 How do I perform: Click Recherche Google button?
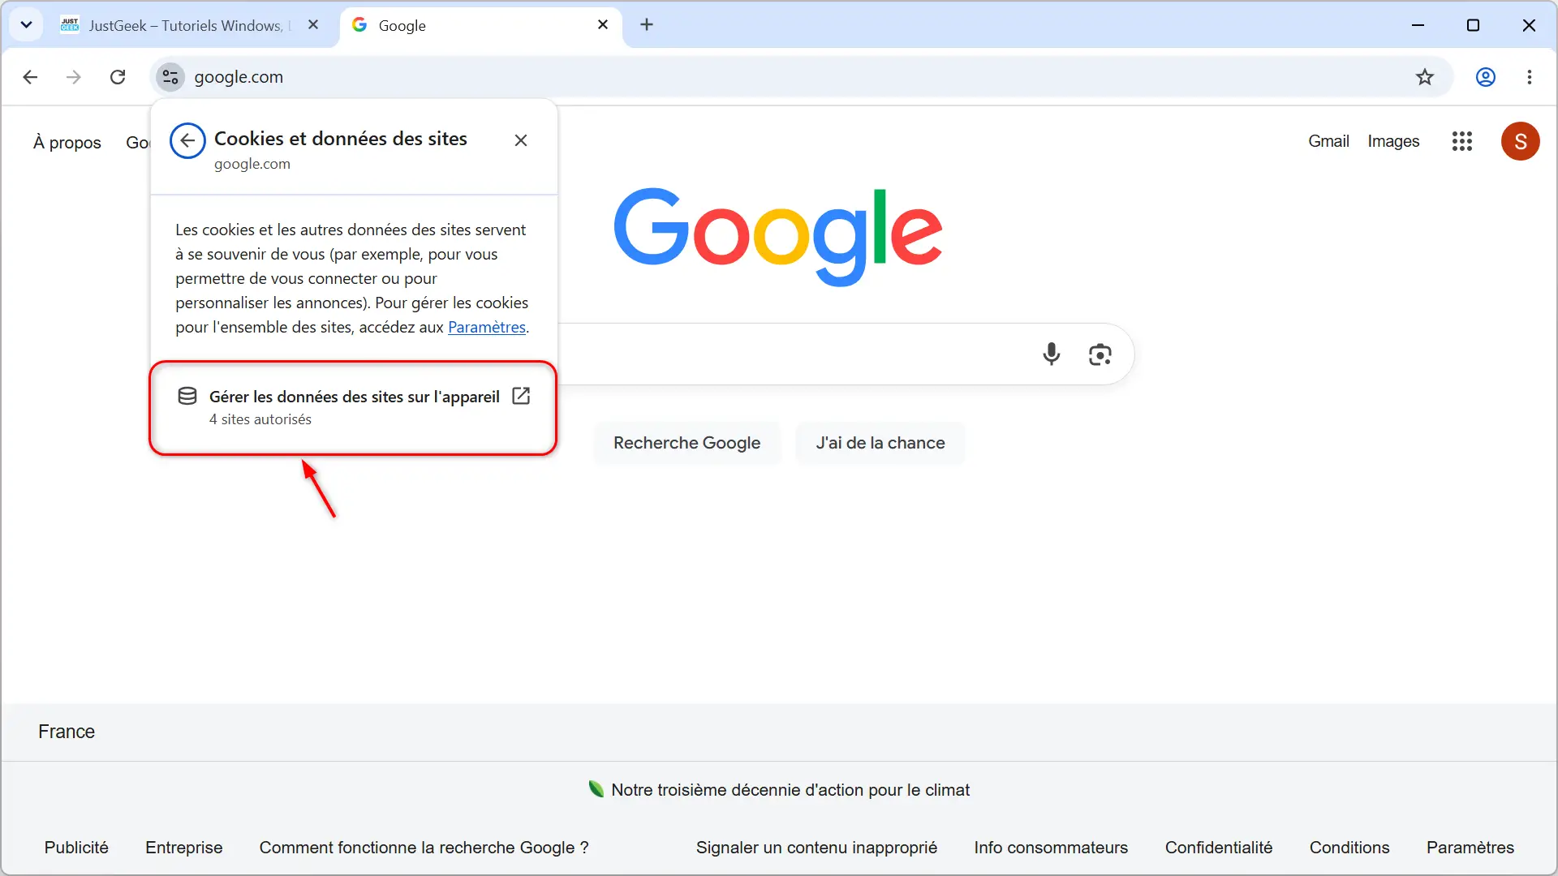coord(687,443)
